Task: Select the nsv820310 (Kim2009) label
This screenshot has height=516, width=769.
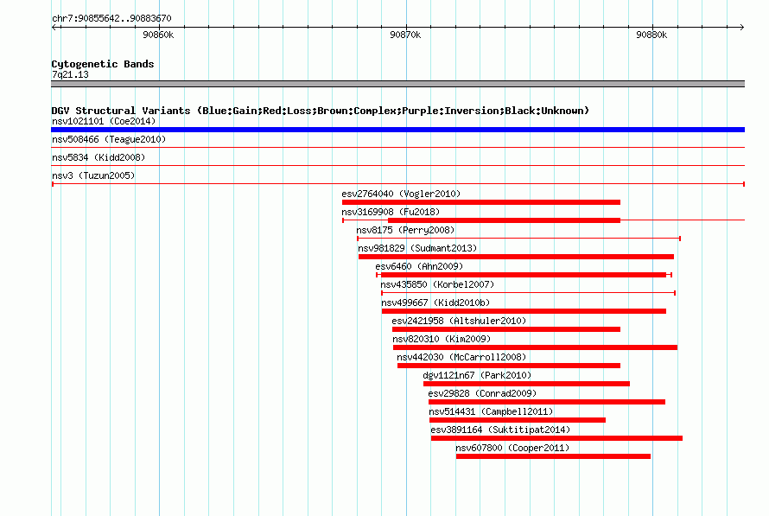Action: [x=442, y=339]
